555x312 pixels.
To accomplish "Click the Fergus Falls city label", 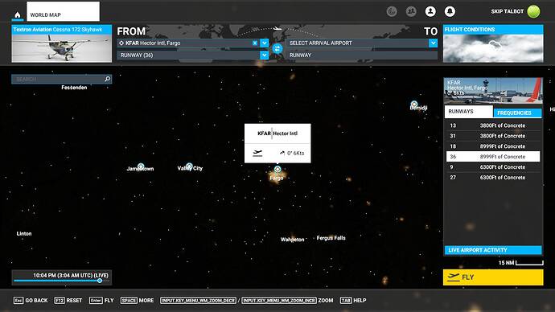I will tap(331, 238).
